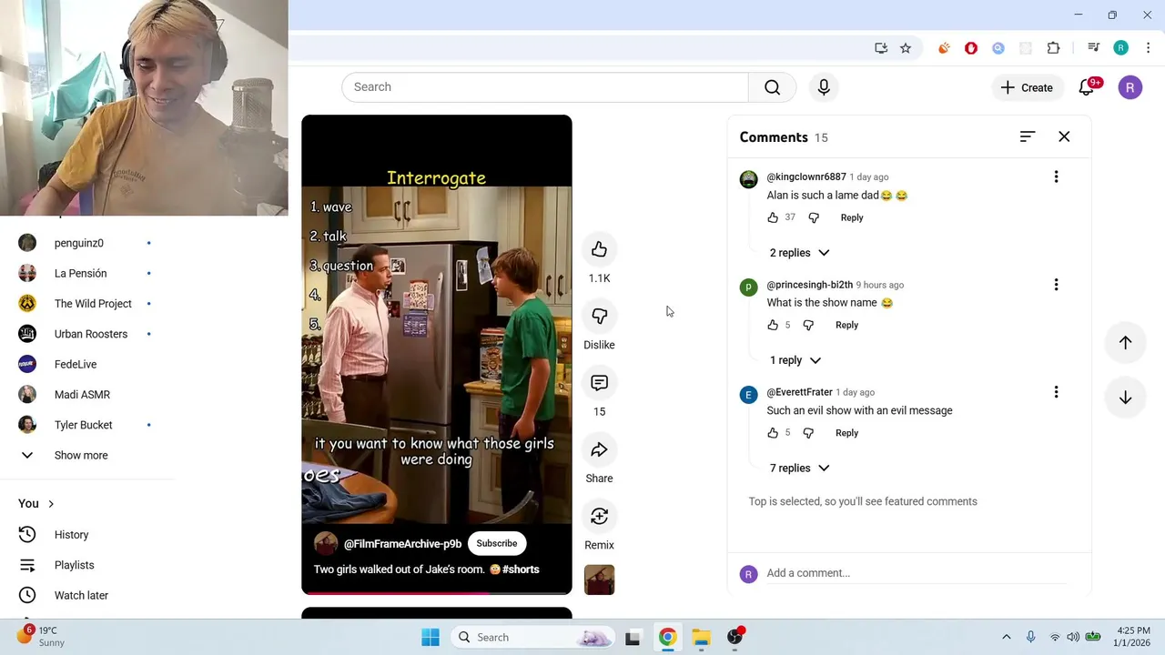1165x655 pixels.
Task: Open the sound thumbnail below Remix
Action: [599, 579]
